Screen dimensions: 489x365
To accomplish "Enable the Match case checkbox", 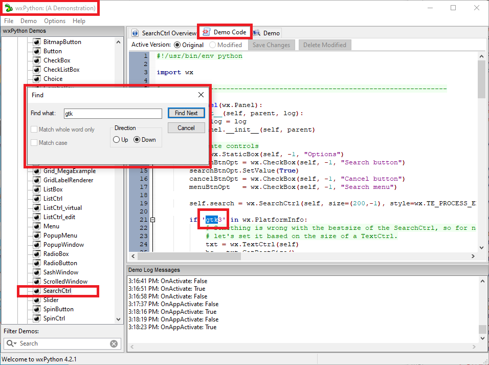I will tap(34, 143).
